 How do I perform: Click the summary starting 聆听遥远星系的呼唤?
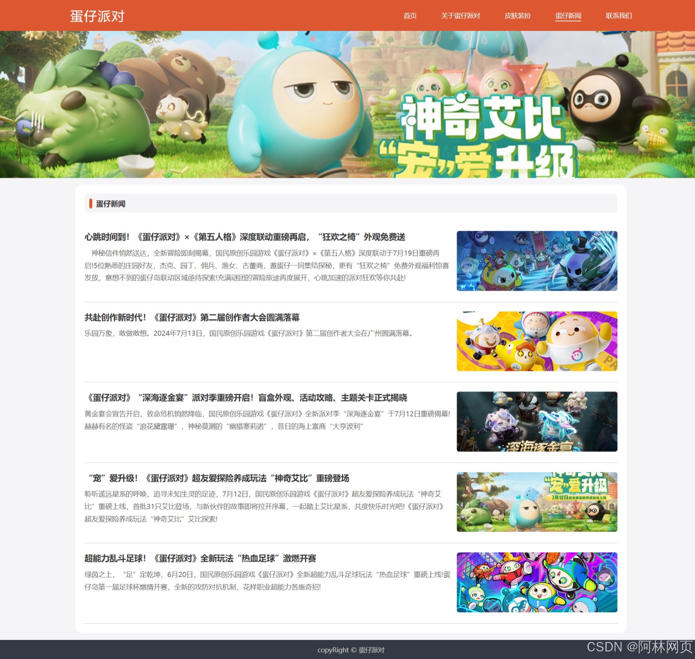(x=265, y=507)
